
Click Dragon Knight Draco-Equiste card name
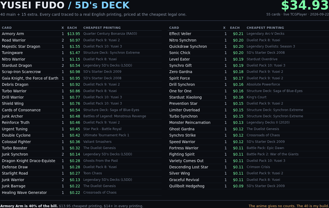[x=28, y=161]
